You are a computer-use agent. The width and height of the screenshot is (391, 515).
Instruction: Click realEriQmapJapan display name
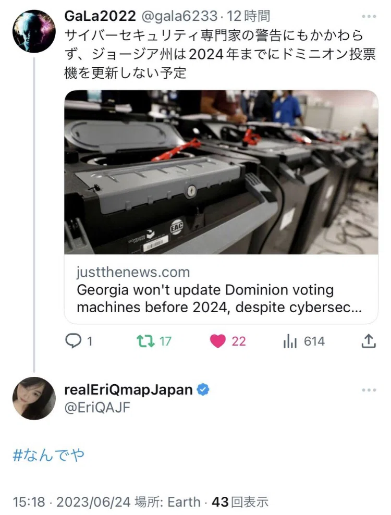click(128, 389)
